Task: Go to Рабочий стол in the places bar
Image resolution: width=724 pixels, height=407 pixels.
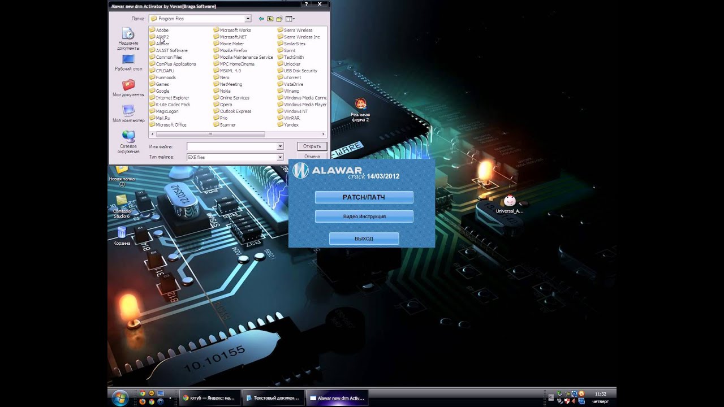Action: pyautogui.click(x=128, y=62)
